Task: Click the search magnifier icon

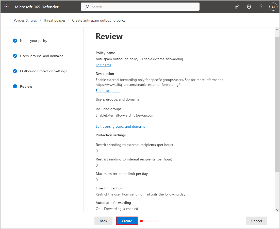Action: click(x=87, y=7)
